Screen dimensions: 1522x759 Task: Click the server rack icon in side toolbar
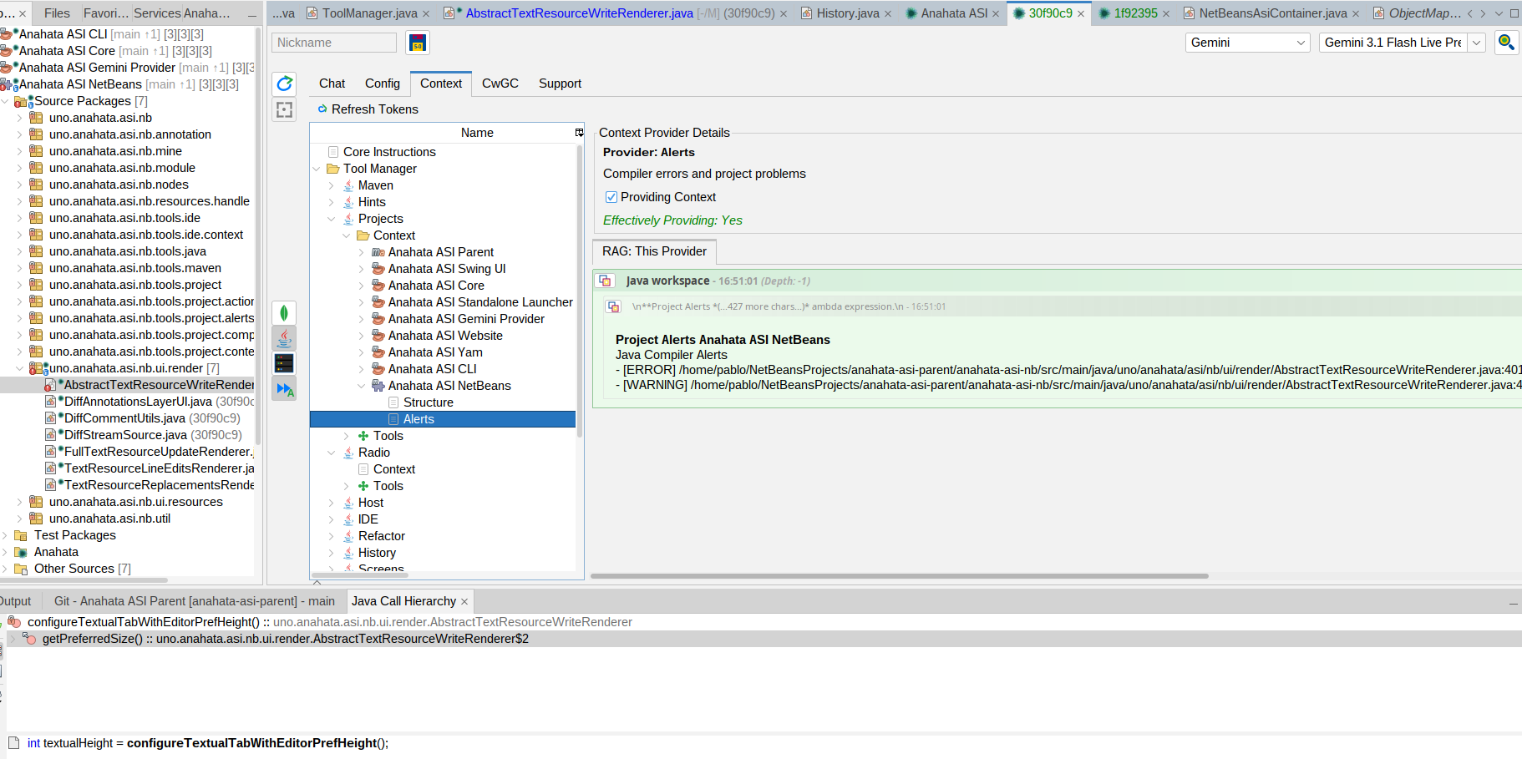[x=284, y=363]
